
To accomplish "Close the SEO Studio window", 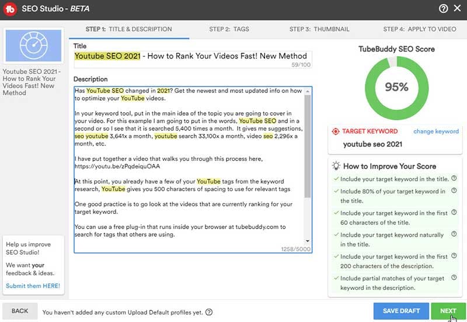I will point(457,9).
